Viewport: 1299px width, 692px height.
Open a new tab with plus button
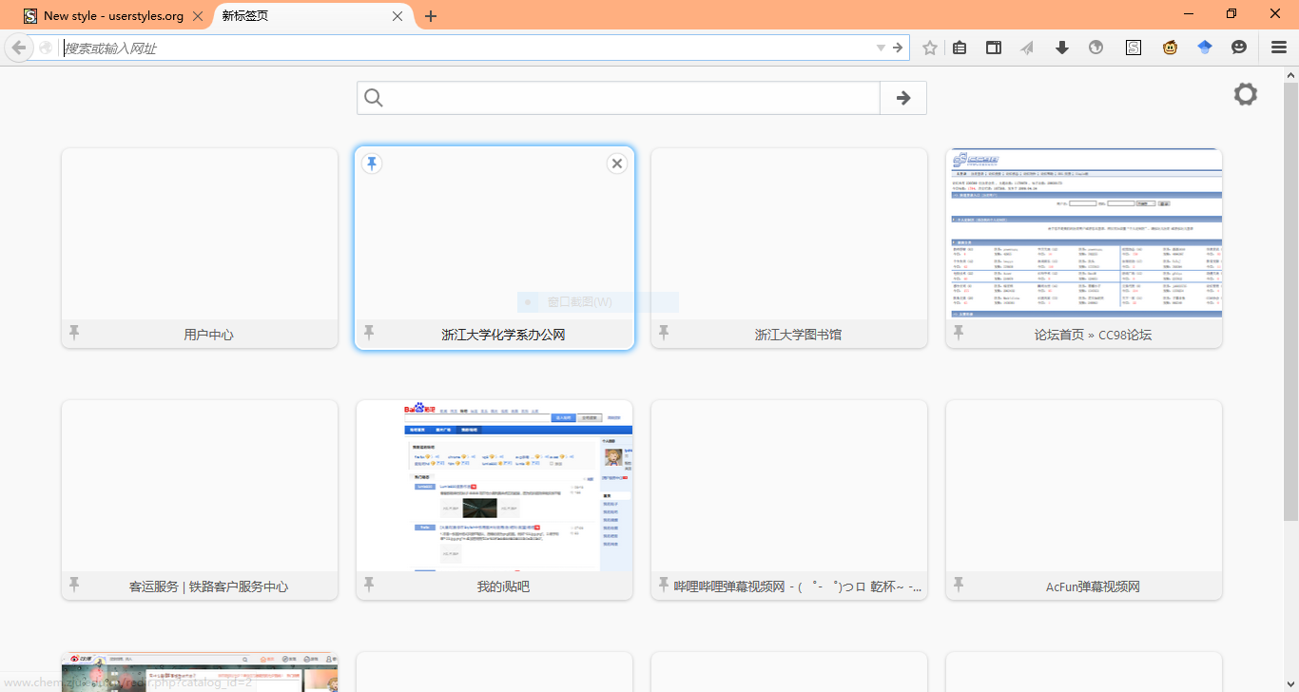(431, 16)
